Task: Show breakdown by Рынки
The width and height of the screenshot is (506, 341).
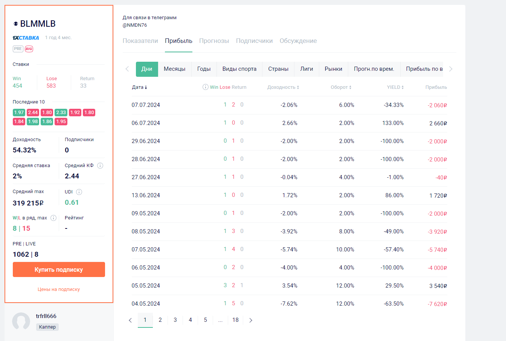Action: coord(334,69)
